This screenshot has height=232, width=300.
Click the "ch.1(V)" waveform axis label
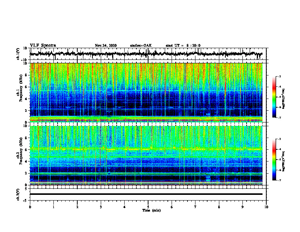[18, 54]
